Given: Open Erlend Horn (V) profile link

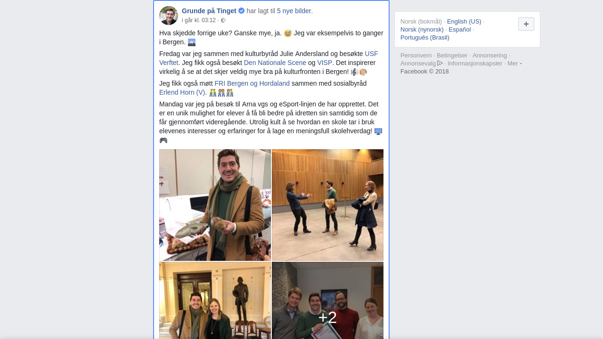Looking at the screenshot, I should coord(182,92).
